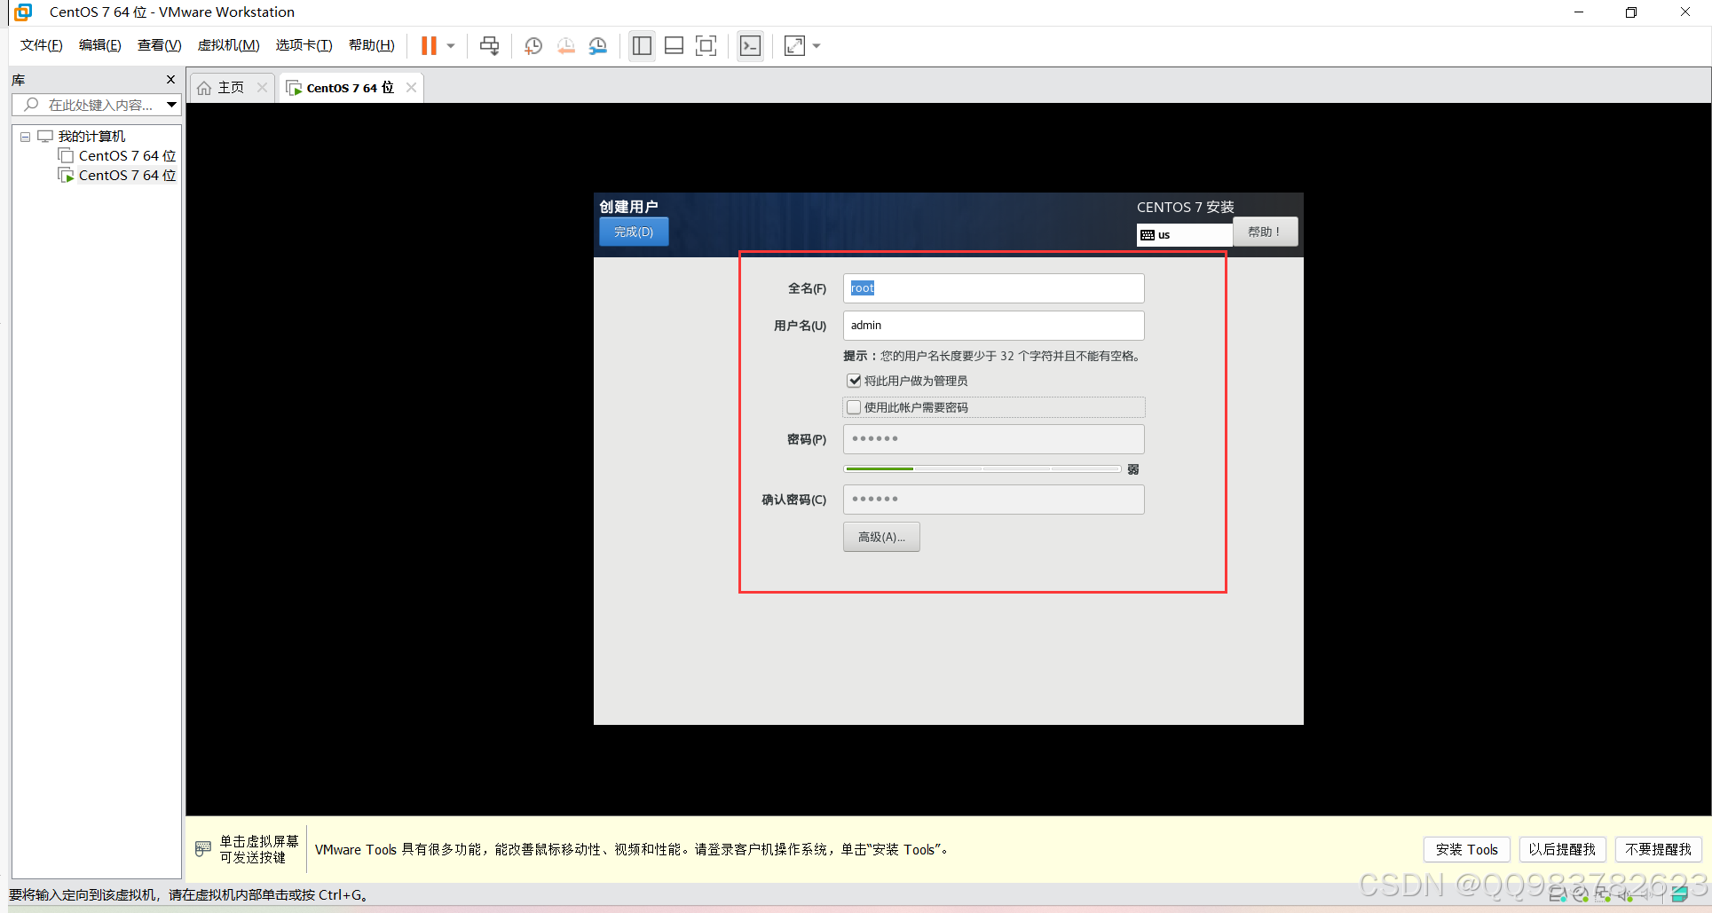The width and height of the screenshot is (1712, 913).
Task: Pause the virtual machine with the pause icon
Action: point(429,46)
